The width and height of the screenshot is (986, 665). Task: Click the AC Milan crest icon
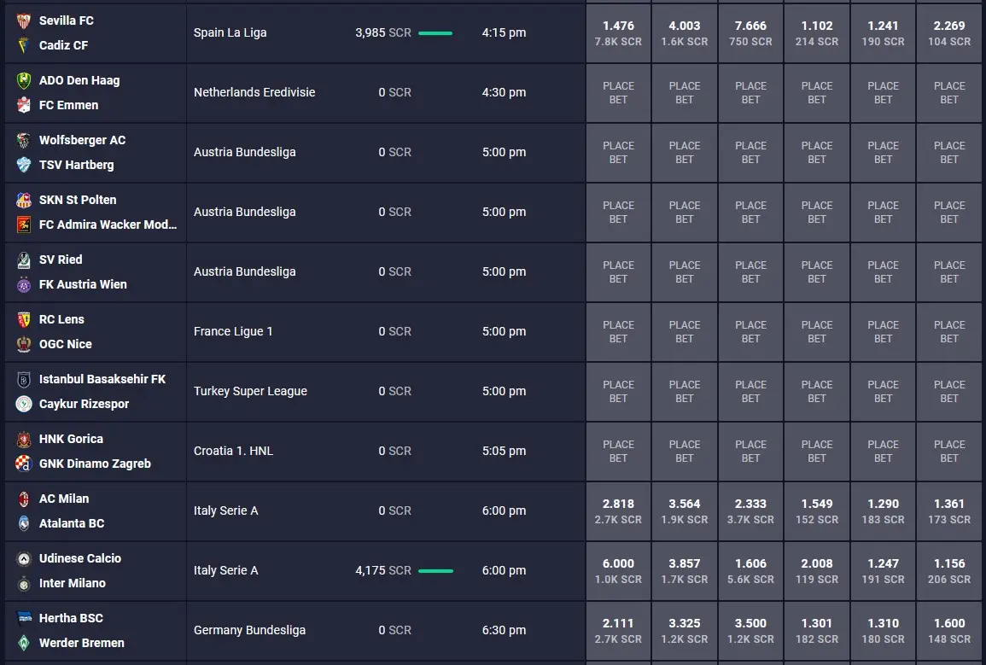[23, 499]
